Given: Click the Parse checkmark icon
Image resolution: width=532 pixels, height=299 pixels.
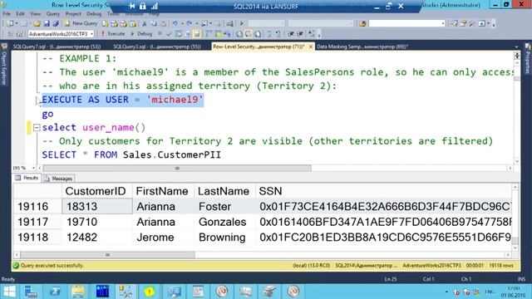Looking at the screenshot, I should 169,34.
